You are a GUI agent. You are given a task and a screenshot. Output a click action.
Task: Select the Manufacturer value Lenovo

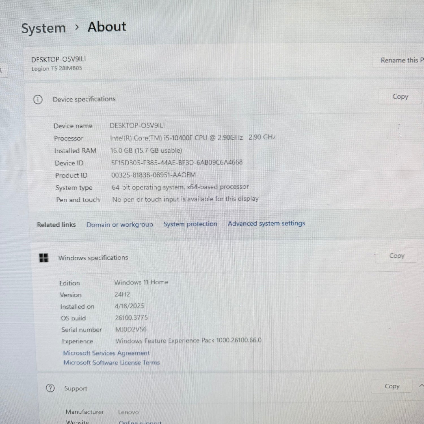tap(128, 412)
